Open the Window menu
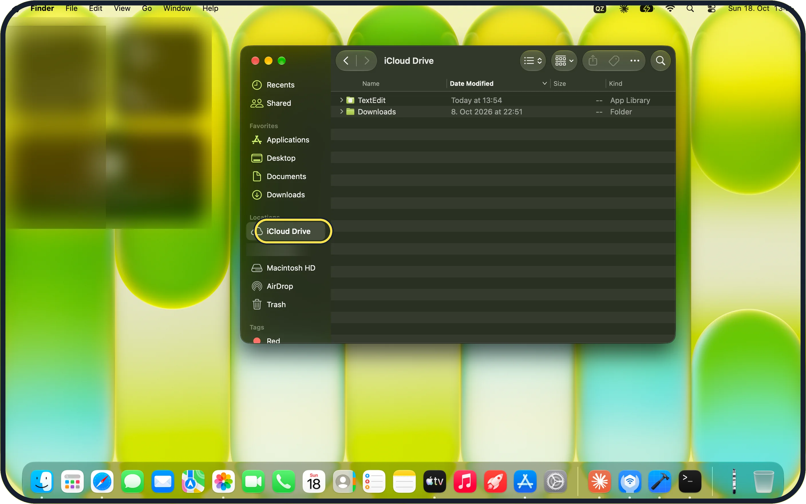The image size is (806, 504). 177,8
